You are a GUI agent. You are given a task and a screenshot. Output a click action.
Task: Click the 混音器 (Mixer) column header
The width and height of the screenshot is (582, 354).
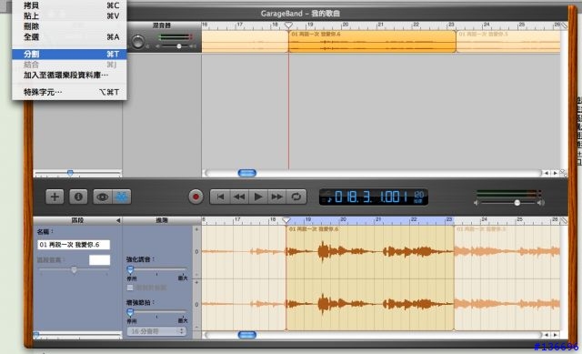[162, 25]
